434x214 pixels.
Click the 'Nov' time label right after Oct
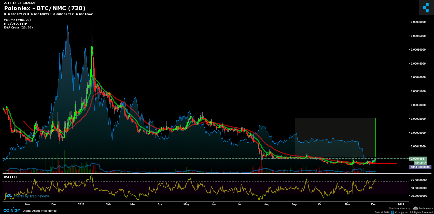pos(347,204)
